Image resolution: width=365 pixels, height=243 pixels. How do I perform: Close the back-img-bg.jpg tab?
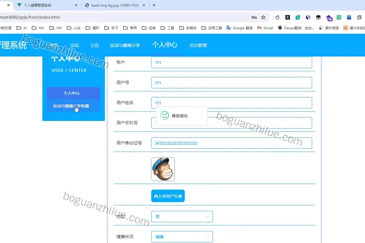click(x=144, y=5)
